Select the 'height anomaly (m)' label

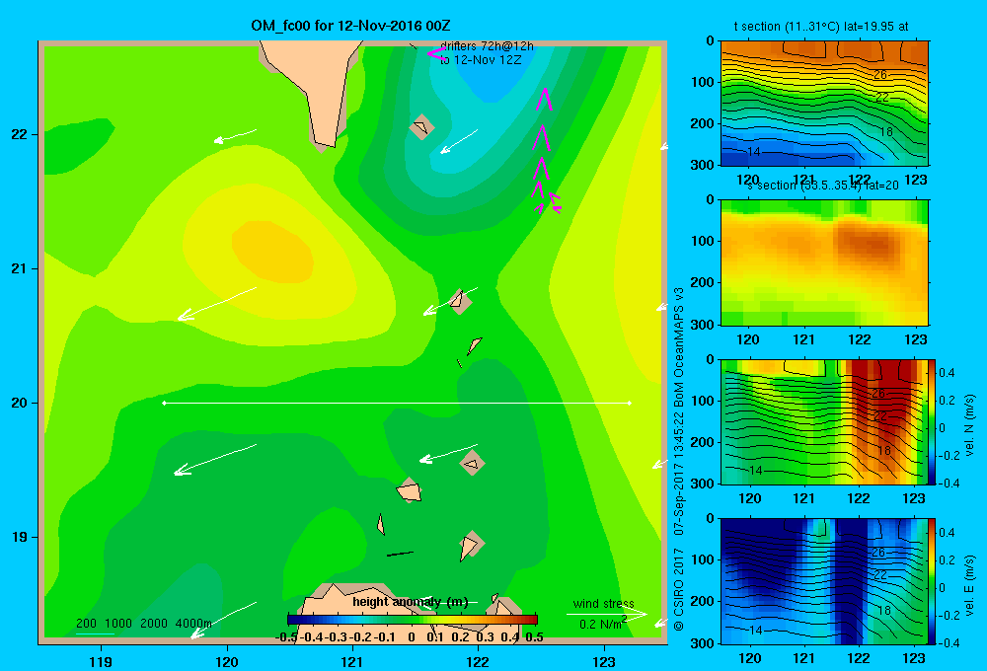point(410,602)
